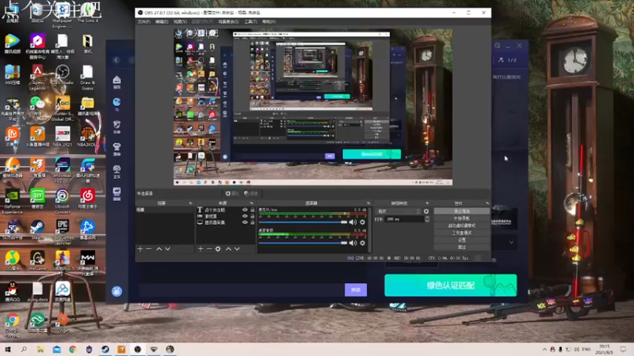
Task: Expand the scenes dock popout arrow
Action: pyautogui.click(x=190, y=203)
